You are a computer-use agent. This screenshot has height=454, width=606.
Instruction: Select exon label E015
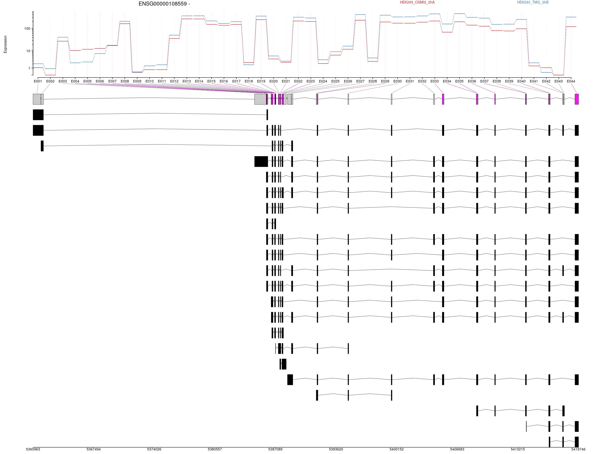212,81
